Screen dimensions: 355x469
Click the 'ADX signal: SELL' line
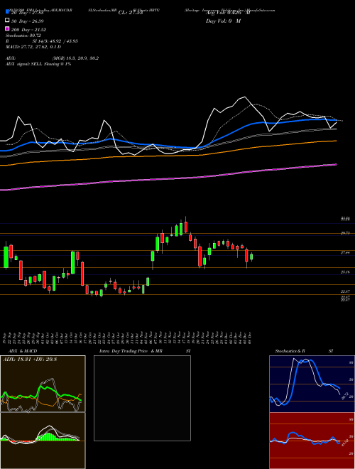tap(38, 64)
